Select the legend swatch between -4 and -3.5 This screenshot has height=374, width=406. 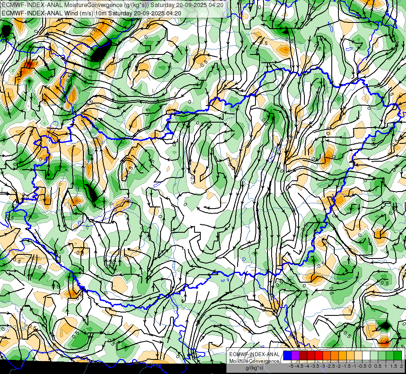311,356
